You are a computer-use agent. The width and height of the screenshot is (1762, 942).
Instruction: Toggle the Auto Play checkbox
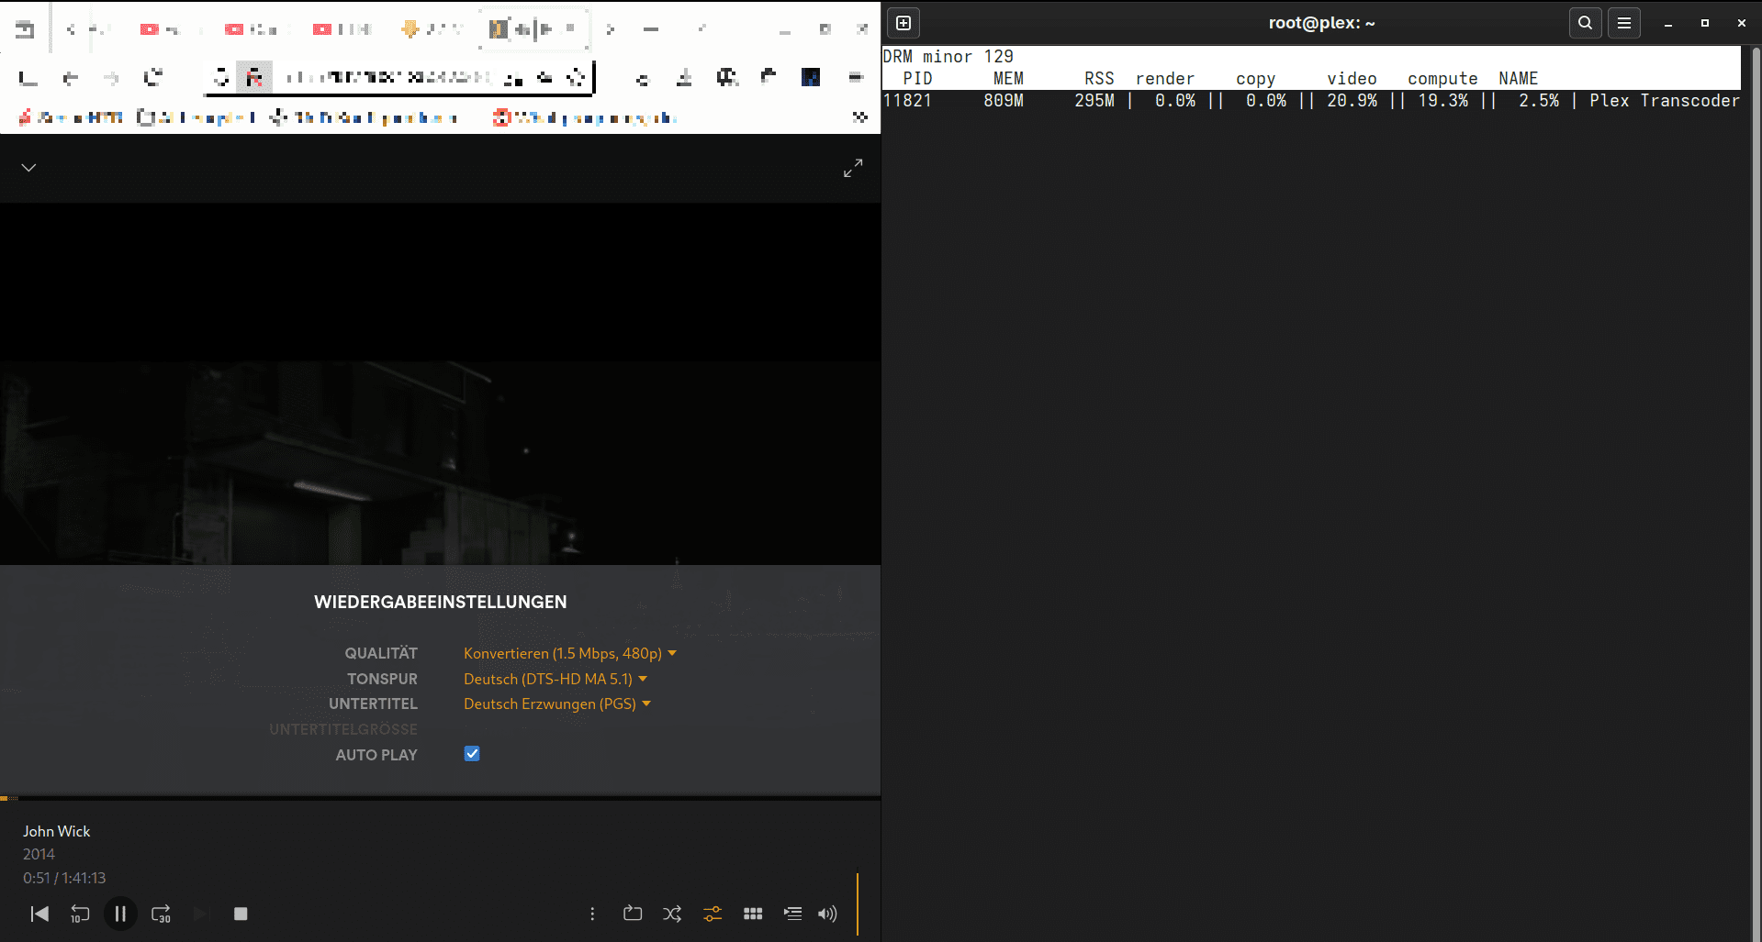tap(472, 754)
